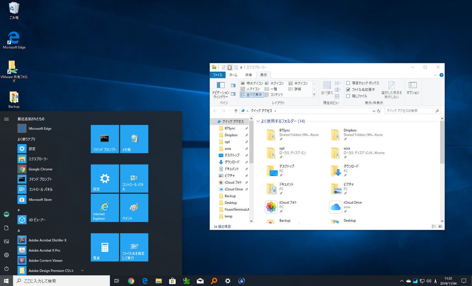Open the iCloud Drive folder icon

click(x=335, y=207)
